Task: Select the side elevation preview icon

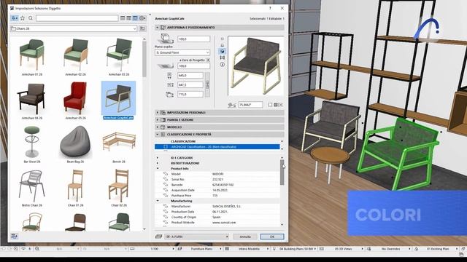Action: tap(222, 45)
